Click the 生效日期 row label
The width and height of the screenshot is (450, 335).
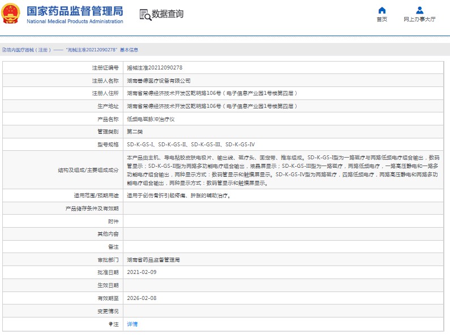tap(108, 285)
